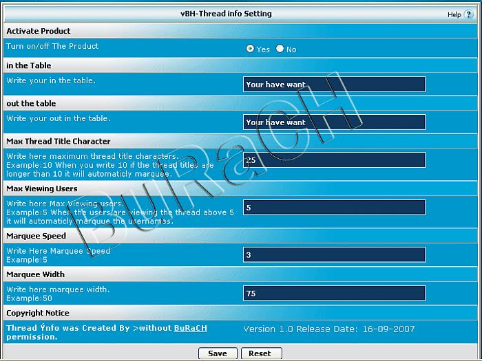Click the version and release date text

329,329
